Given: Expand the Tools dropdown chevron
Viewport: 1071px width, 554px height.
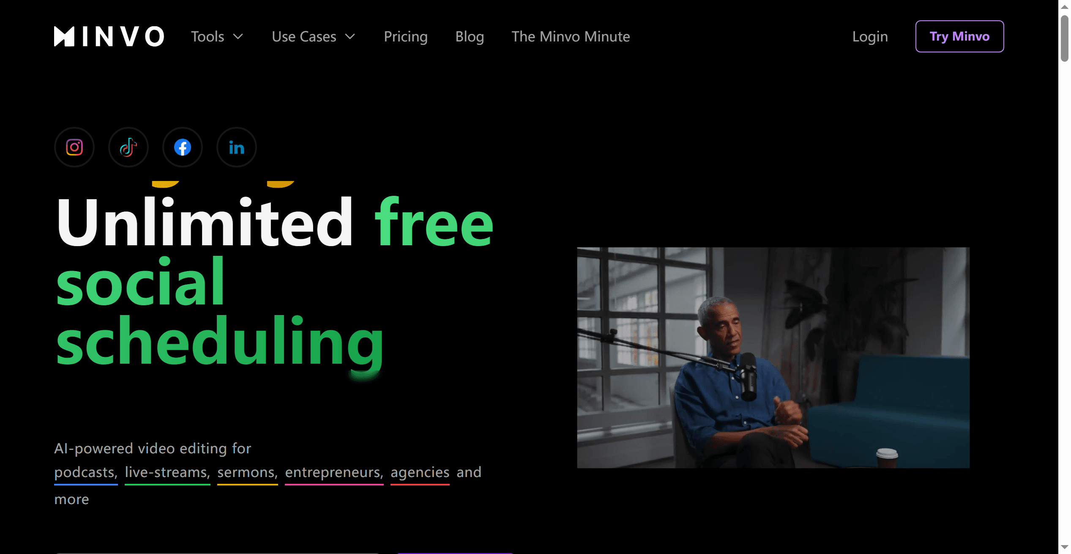Looking at the screenshot, I should [238, 37].
